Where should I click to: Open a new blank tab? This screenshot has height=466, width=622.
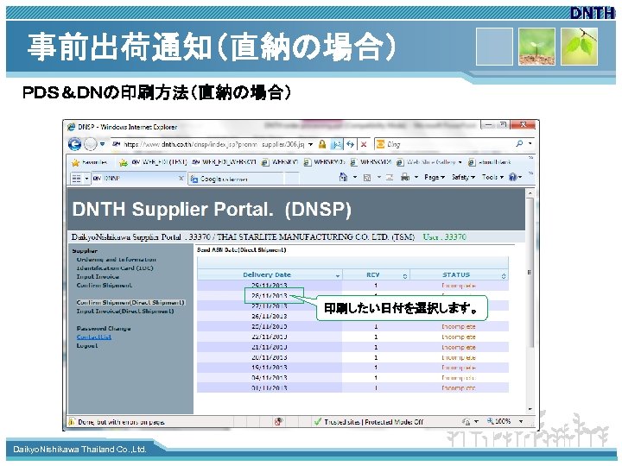click(x=292, y=179)
